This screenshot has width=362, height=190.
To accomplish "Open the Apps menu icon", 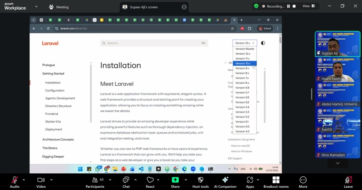I will click(250, 180).
